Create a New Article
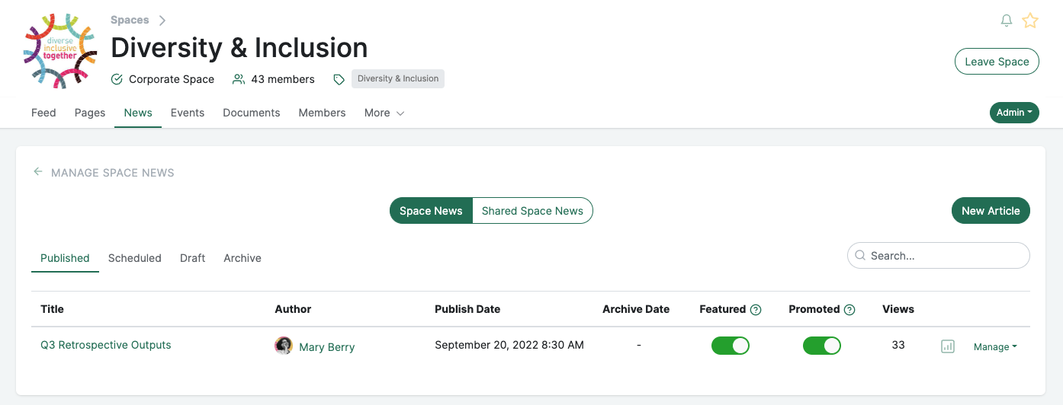 click(991, 211)
